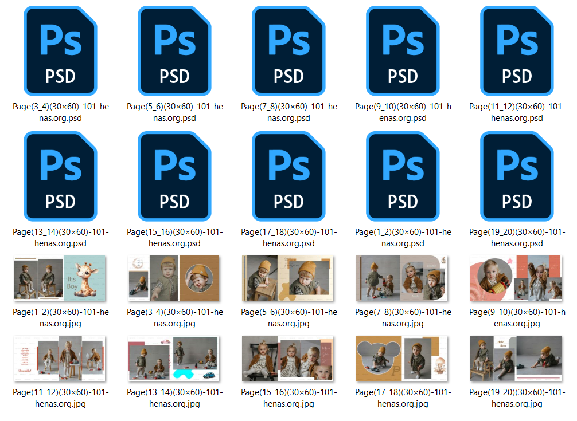Select thumbnail of Page(15_16) jpg
This screenshot has height=421, width=577.
[288, 359]
